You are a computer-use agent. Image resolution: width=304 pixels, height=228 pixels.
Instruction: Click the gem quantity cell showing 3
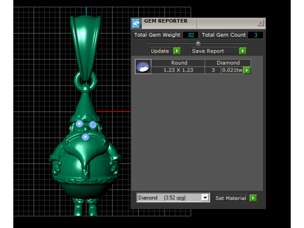[213, 70]
